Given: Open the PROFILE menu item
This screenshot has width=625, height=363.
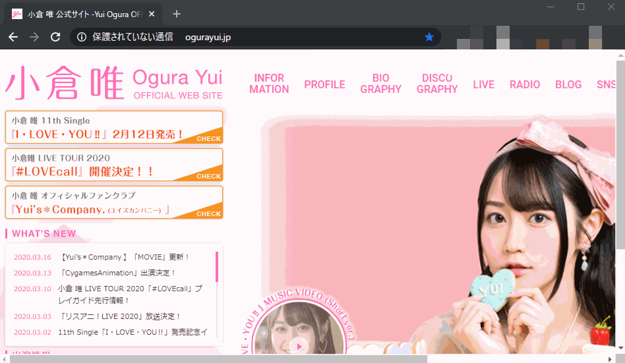Looking at the screenshot, I should [324, 84].
